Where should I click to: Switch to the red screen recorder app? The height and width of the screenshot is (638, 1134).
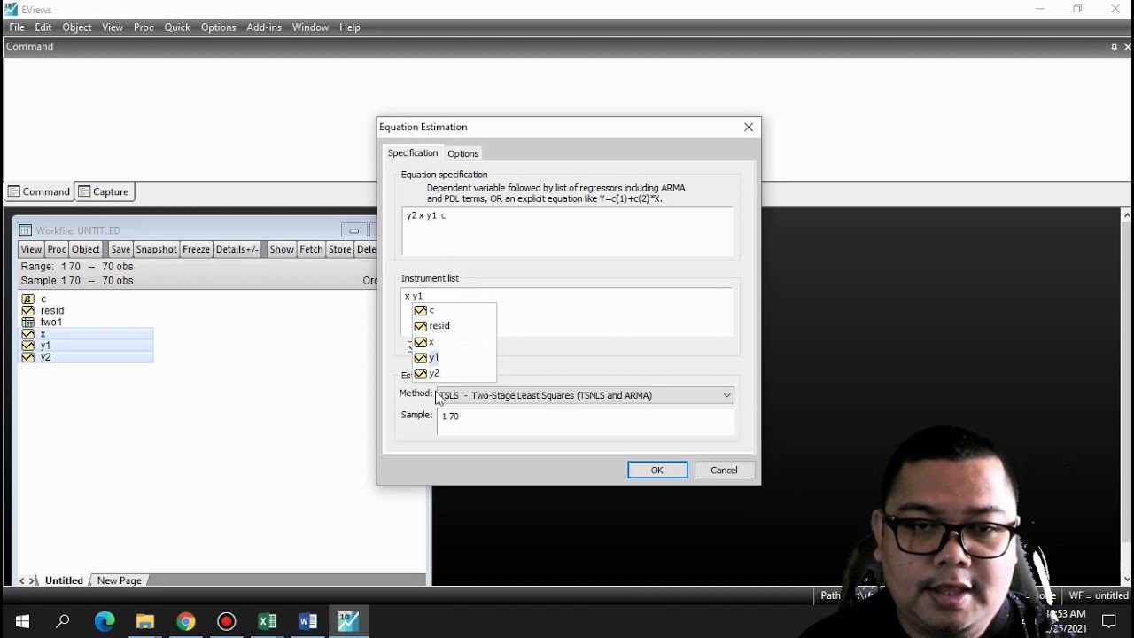click(227, 621)
